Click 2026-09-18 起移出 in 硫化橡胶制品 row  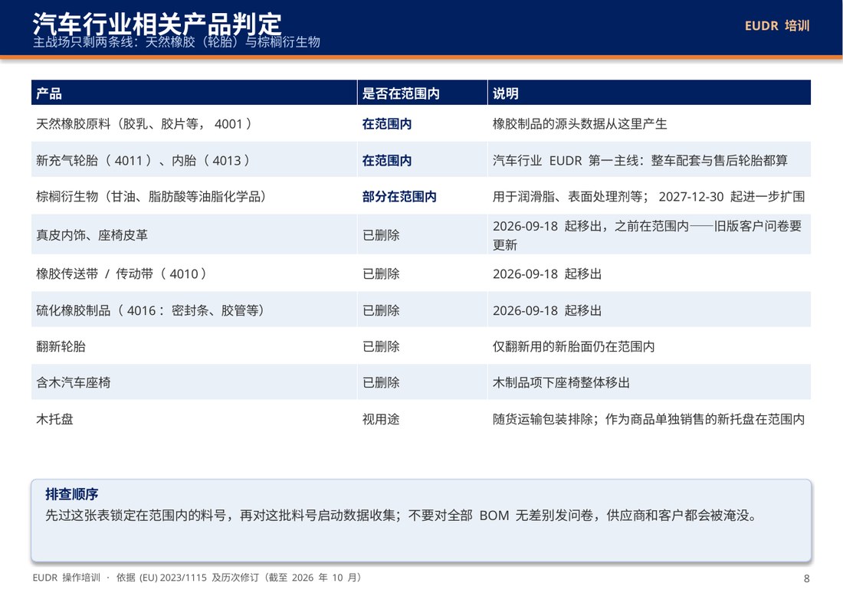click(546, 310)
